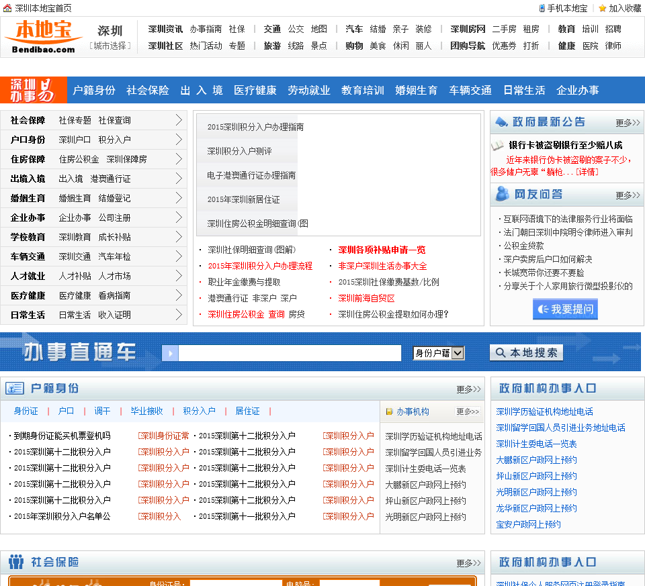This screenshot has height=586, width=645.
Task: Open 2015年深圳新居住证 featured item
Action: (243, 200)
